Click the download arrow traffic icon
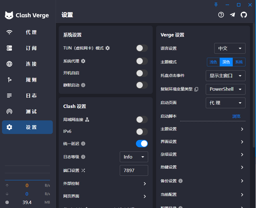 (7, 194)
